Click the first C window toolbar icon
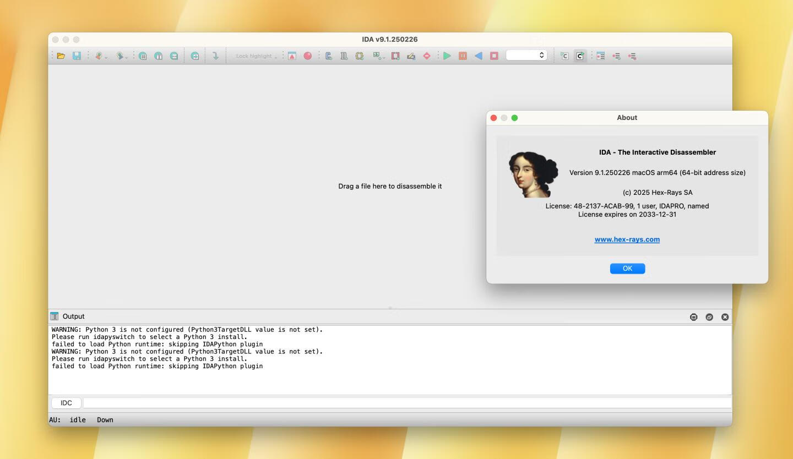 point(564,56)
